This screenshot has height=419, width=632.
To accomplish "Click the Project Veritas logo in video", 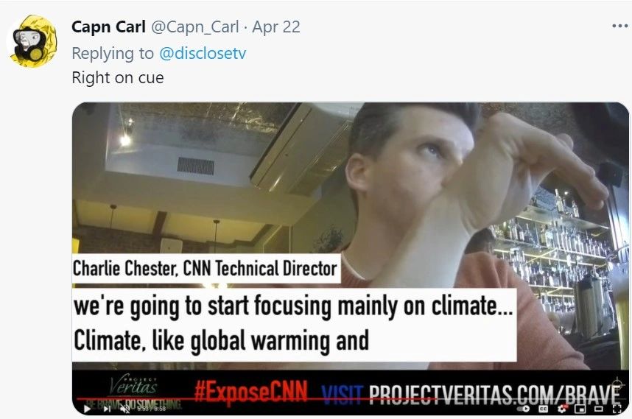I will 134,387.
